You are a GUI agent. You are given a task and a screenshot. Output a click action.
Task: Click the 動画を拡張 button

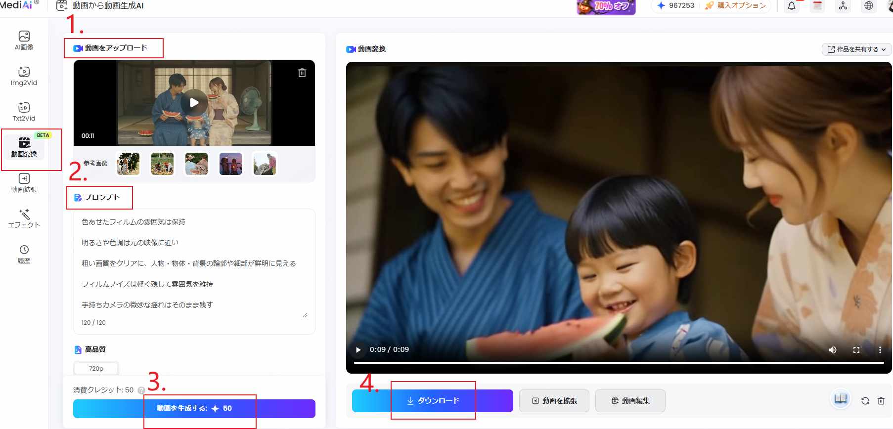[554, 401]
